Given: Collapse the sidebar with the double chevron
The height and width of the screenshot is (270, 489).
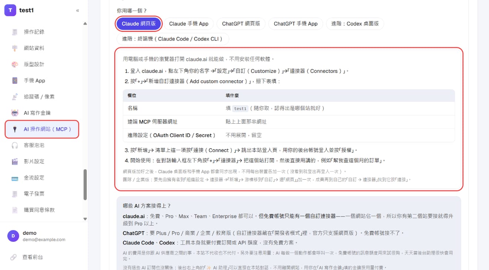Looking at the screenshot, I should pos(78,10).
